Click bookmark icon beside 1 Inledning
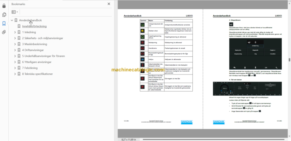291x141 pixels. 19,32
